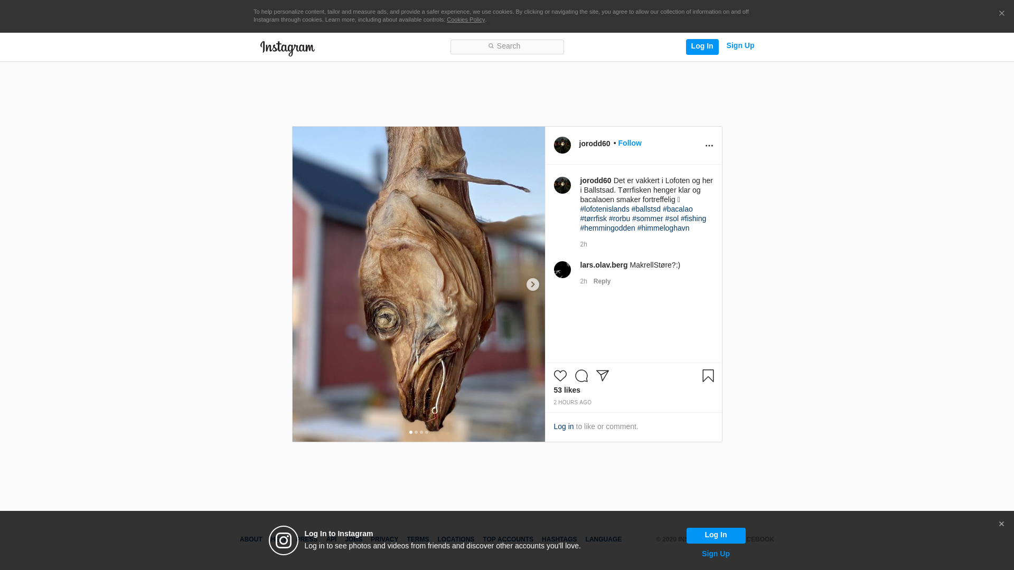The width and height of the screenshot is (1014, 570).
Task: Click the Search input field
Action: click(507, 46)
